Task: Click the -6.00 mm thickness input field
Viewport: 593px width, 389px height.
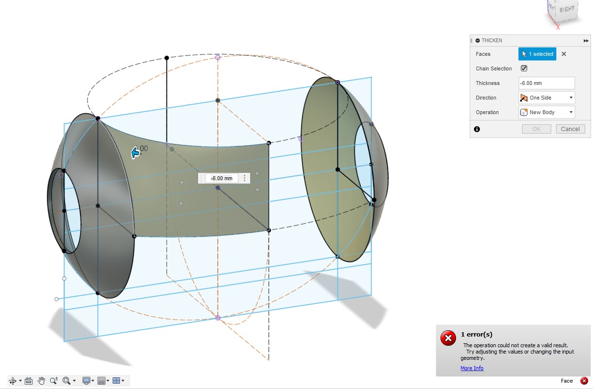Action: click(x=546, y=83)
